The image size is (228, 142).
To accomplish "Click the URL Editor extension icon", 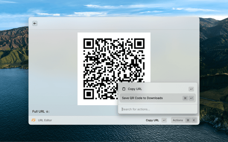I will [x=33, y=120].
